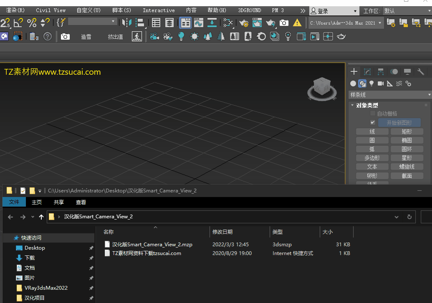Toggle the Scene Explorer icon

point(156,23)
